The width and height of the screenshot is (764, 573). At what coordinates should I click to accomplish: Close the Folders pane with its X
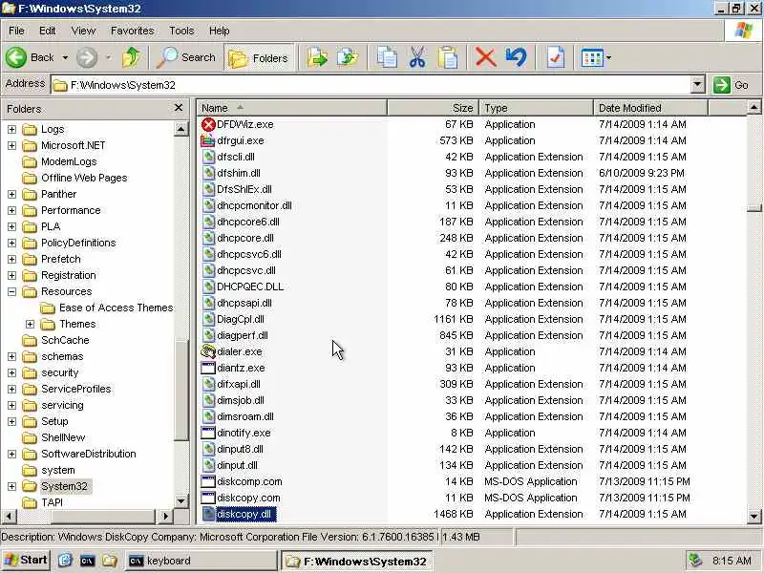[x=179, y=108]
